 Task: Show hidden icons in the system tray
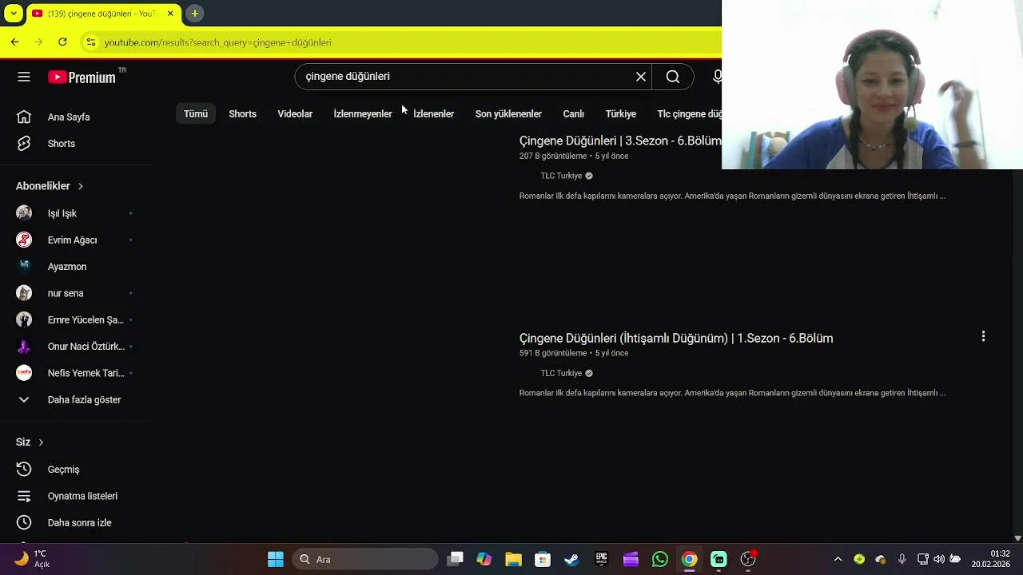(838, 559)
